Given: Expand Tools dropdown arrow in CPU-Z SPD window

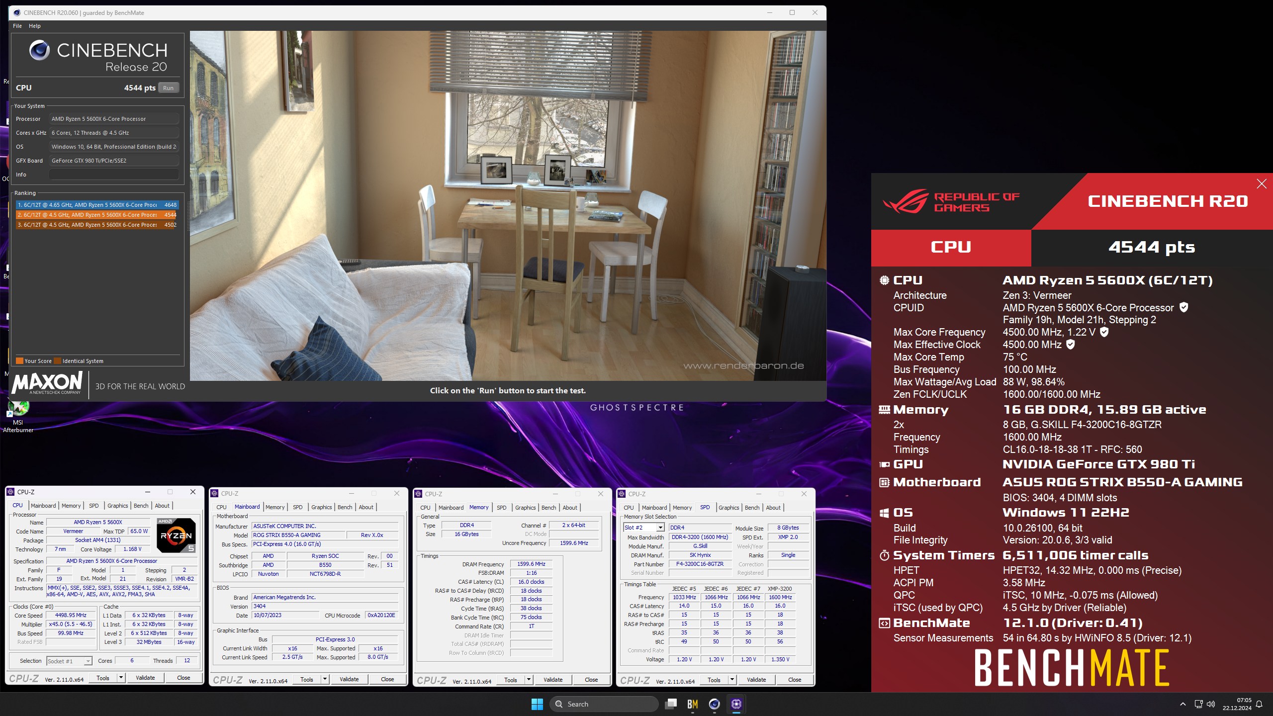Looking at the screenshot, I should point(732,679).
